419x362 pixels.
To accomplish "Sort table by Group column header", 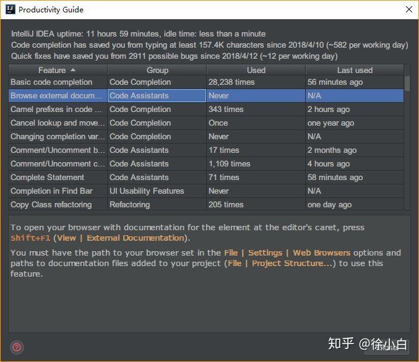I will click(157, 70).
